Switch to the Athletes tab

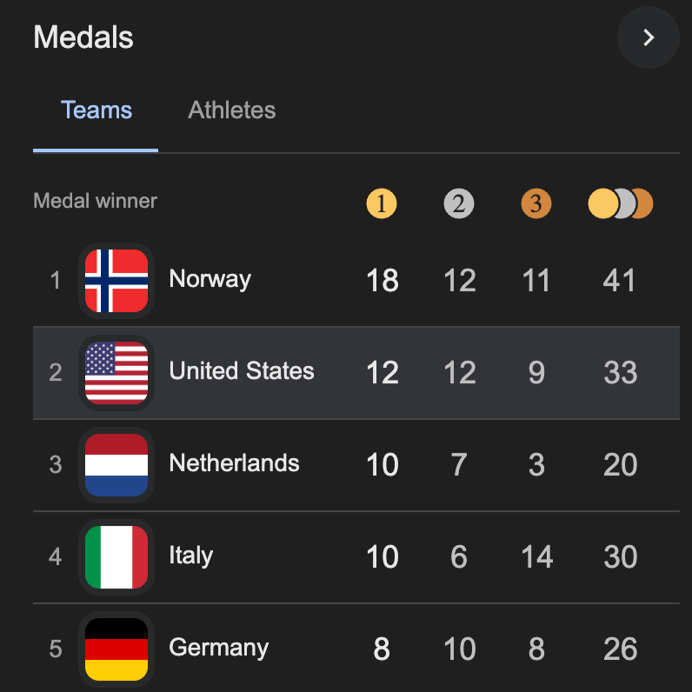point(232,110)
